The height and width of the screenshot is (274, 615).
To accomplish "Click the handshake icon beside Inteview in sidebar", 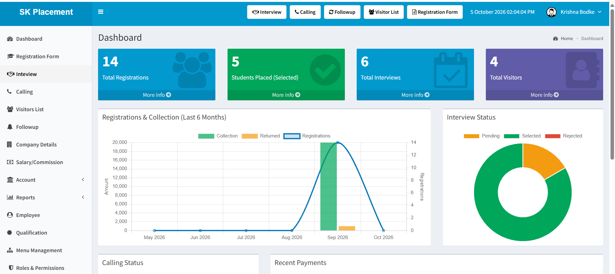I will tap(11, 74).
